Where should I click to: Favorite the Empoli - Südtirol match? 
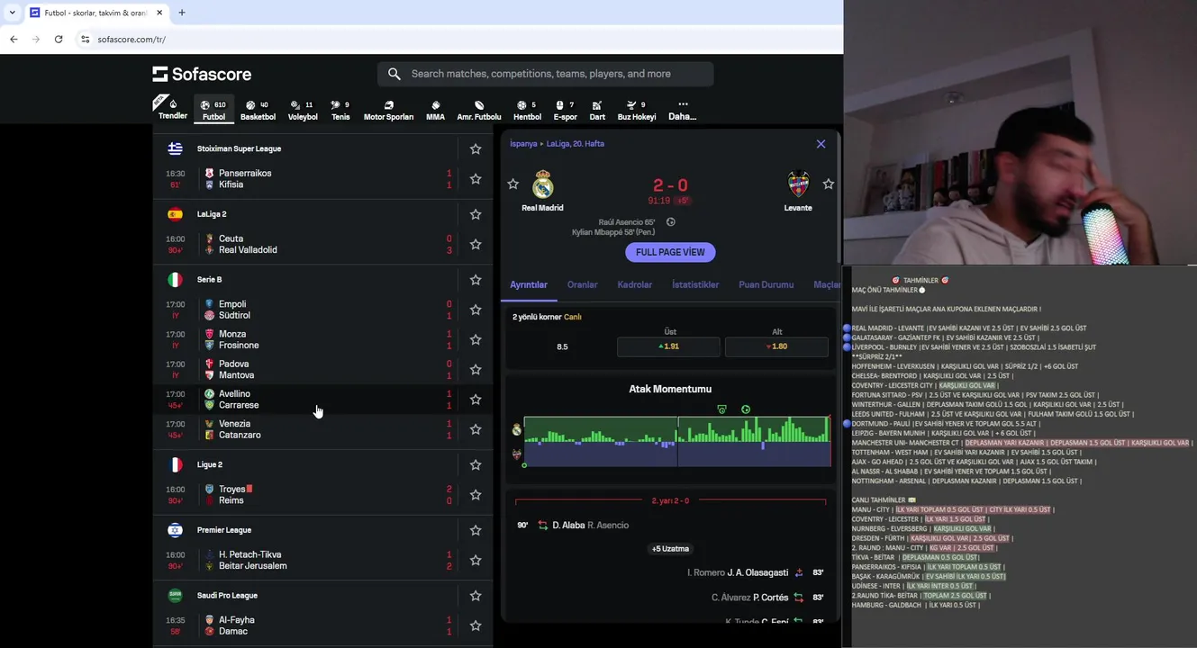coord(476,310)
